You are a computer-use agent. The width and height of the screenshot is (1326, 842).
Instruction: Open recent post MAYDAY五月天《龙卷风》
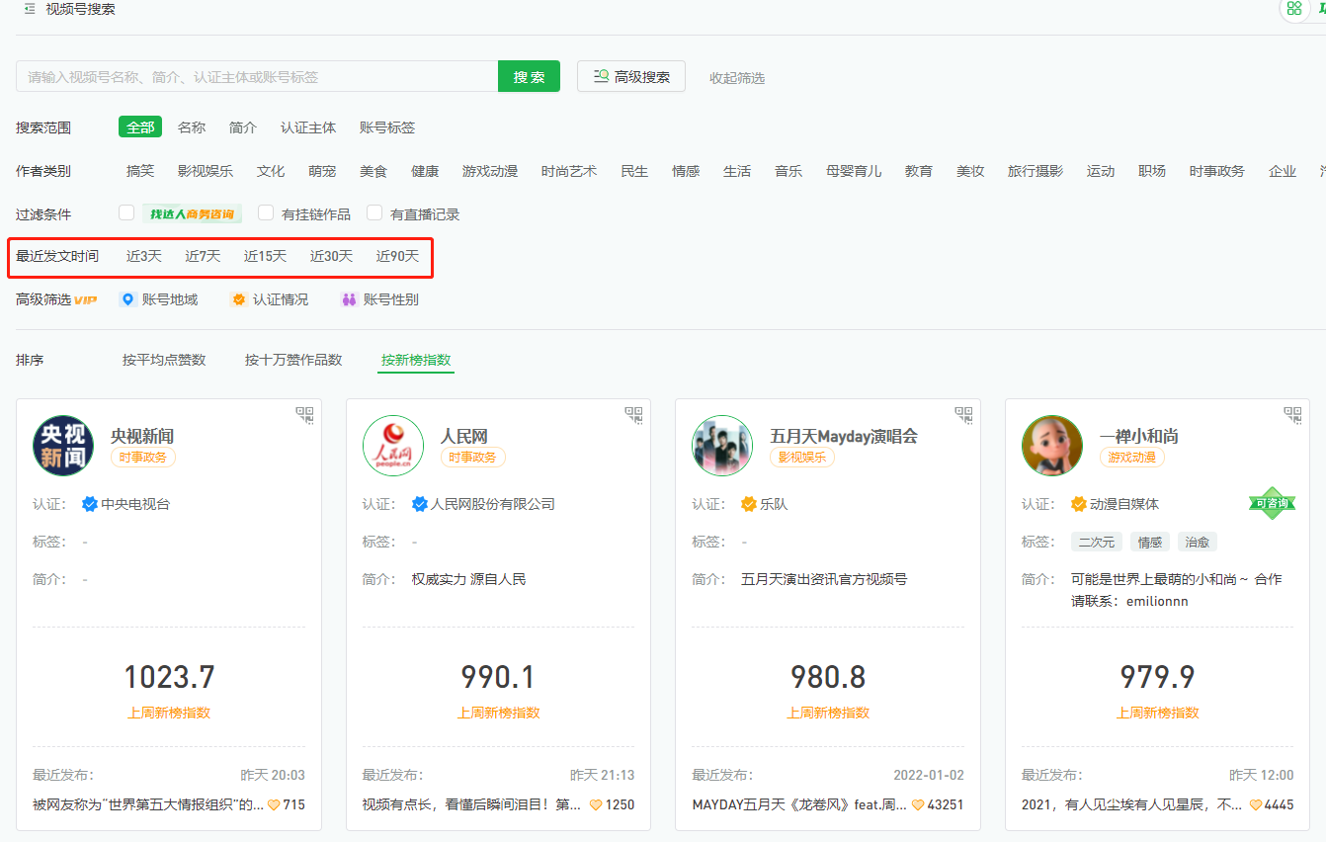(799, 805)
